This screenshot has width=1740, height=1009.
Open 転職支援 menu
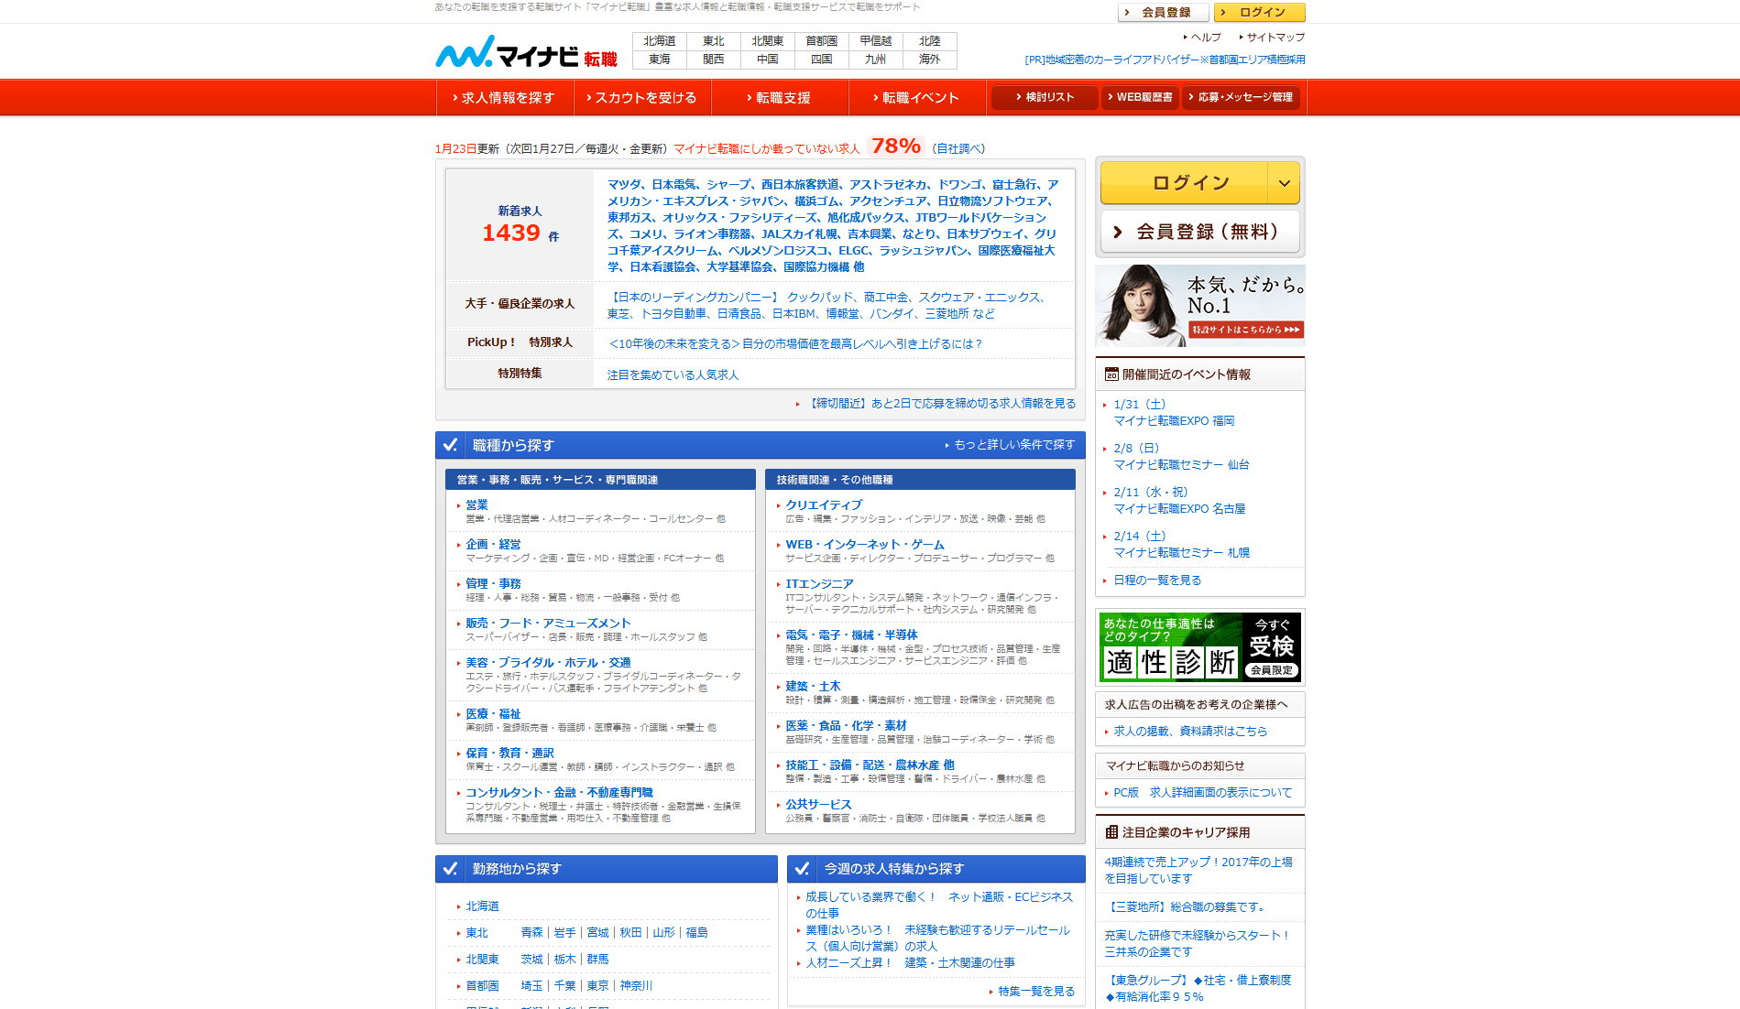point(780,97)
